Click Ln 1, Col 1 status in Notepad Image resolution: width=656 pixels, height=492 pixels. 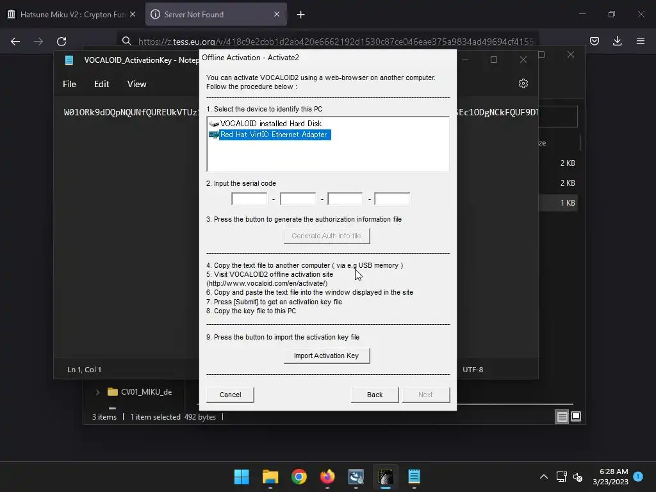point(84,370)
